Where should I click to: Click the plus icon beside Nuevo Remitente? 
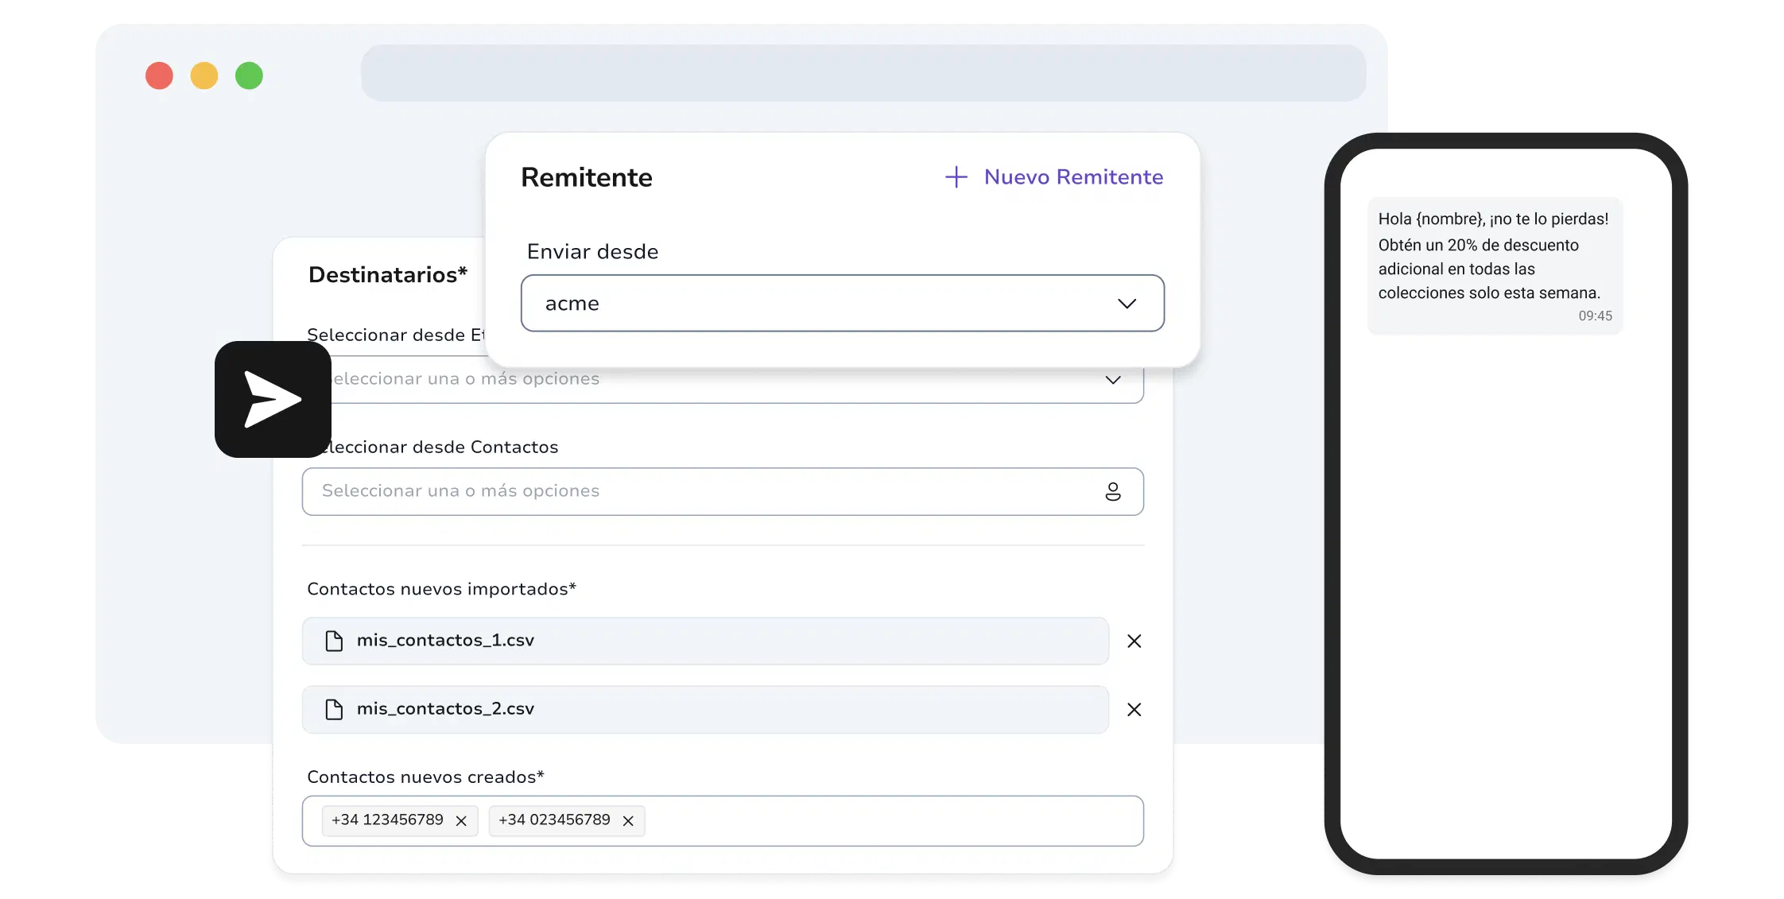pyautogui.click(x=956, y=176)
